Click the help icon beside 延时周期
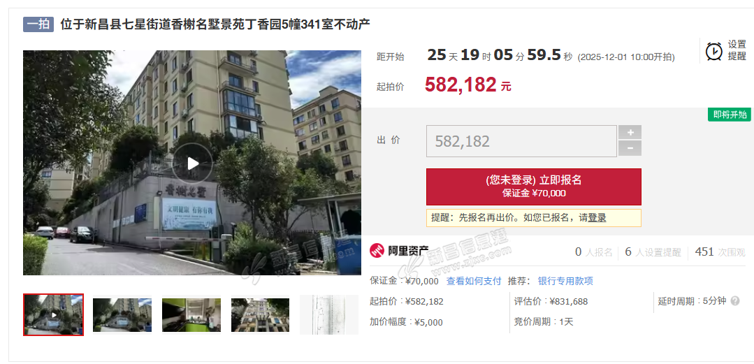 tap(734, 301)
